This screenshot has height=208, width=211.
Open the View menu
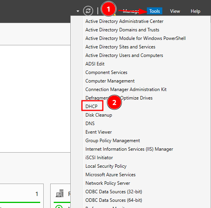coord(175,11)
